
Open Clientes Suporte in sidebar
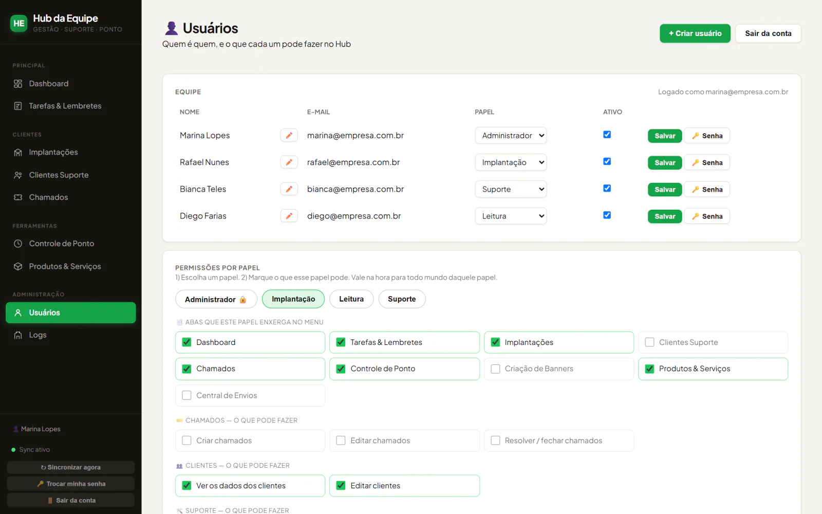click(x=70, y=175)
